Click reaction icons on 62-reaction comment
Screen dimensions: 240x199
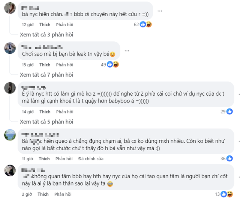tap(145, 24)
